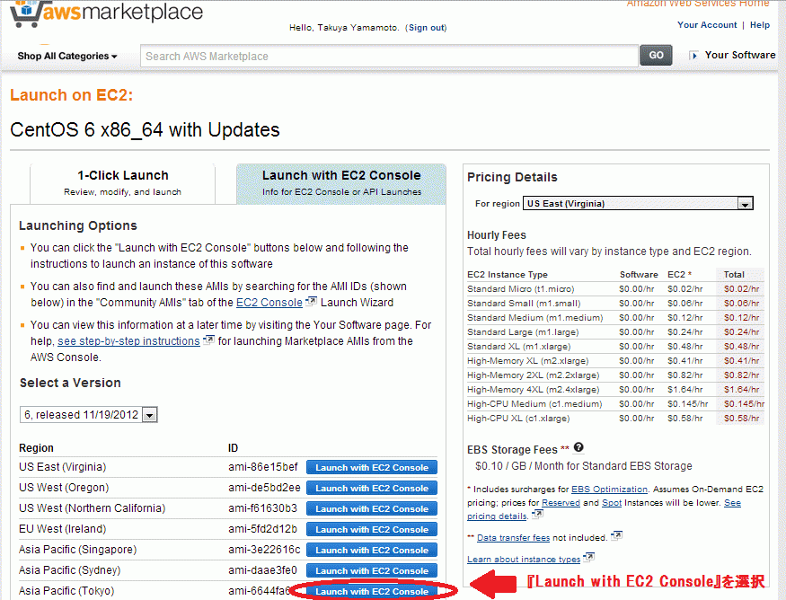Open the Your Software link

(x=740, y=55)
